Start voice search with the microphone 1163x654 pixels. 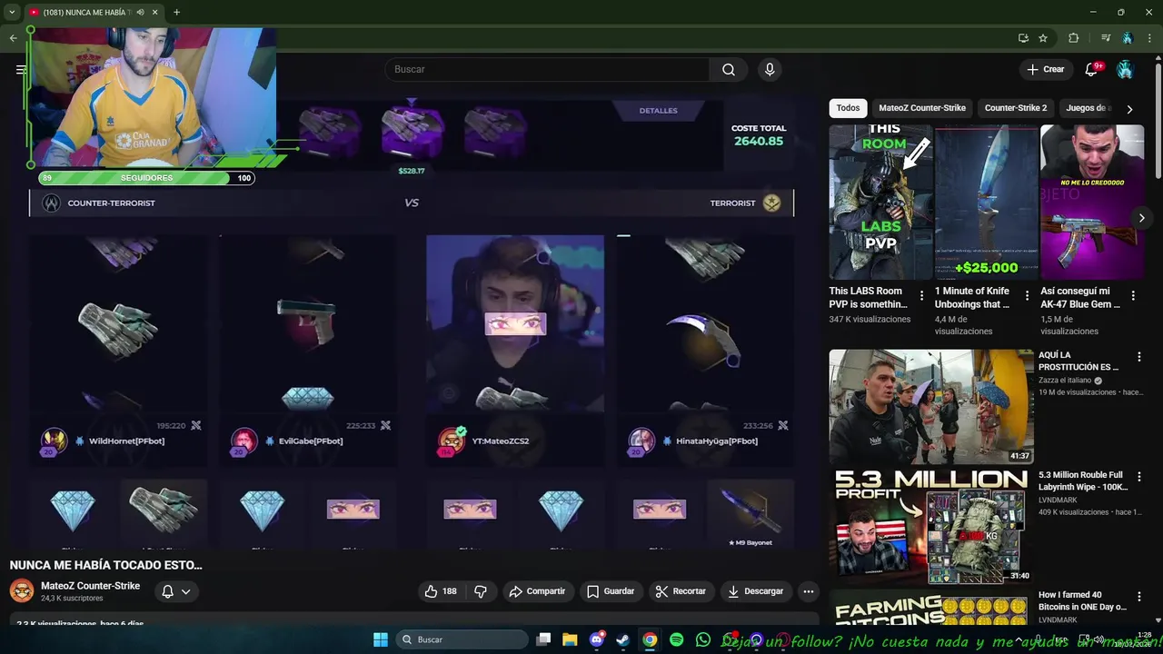[770, 70]
